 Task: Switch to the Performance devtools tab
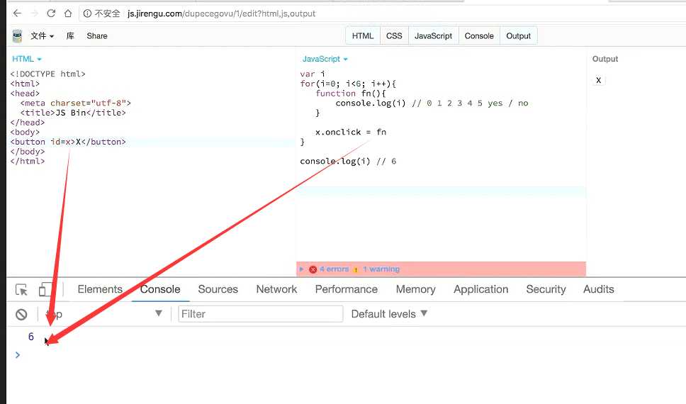tap(346, 289)
